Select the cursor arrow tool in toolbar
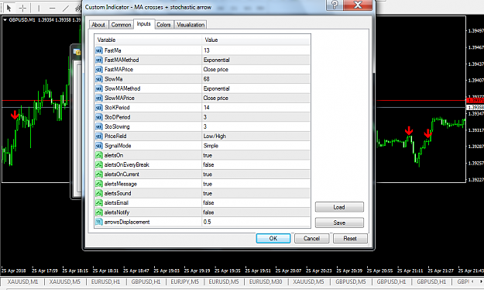Viewport: 484px width, 290px height. 9,8
